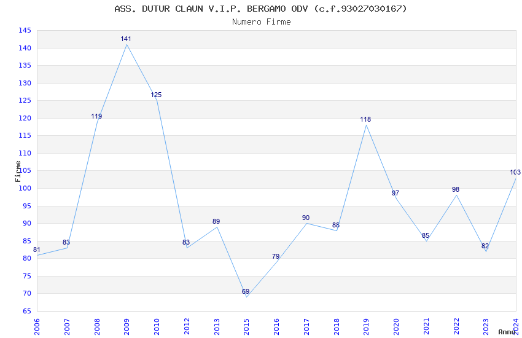Click the data label 82 at 2023
This screenshot has width=522, height=338.
coord(485,246)
